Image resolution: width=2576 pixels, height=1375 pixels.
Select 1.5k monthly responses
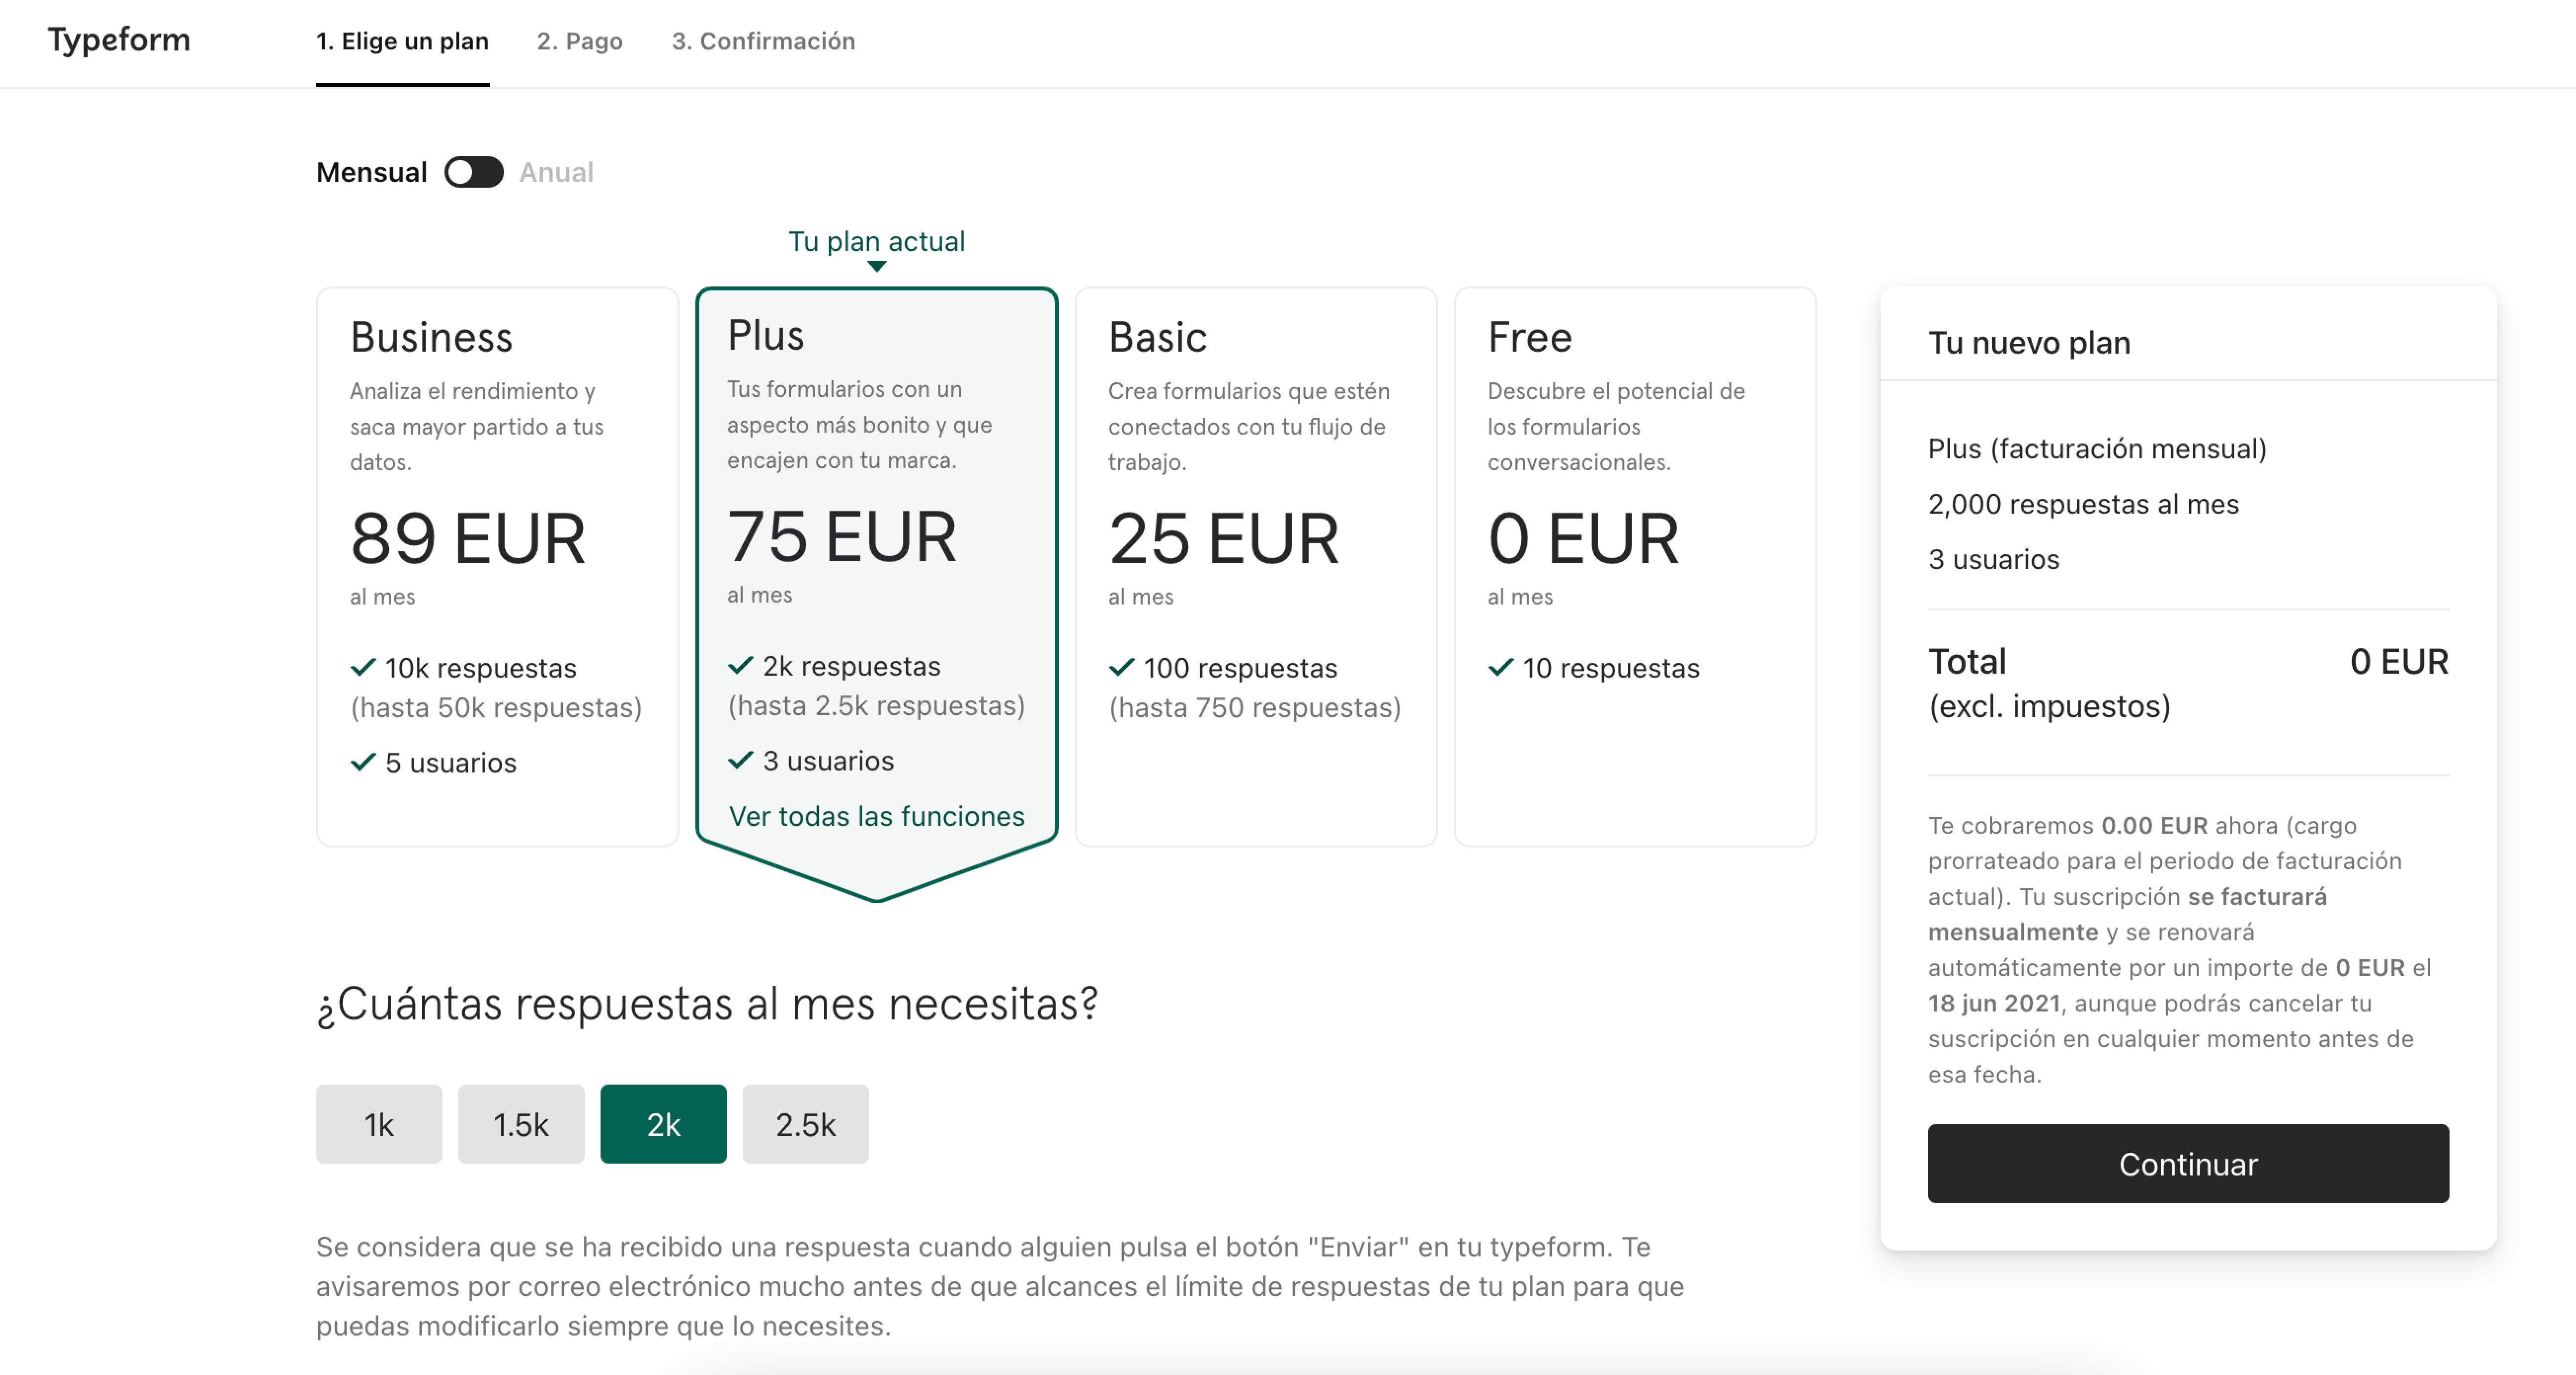click(521, 1124)
